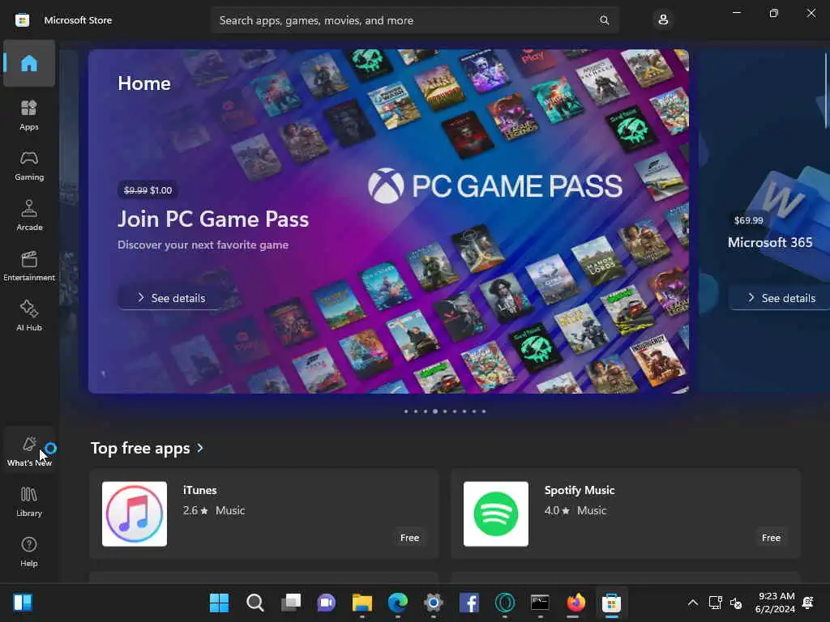Select the first carousel page dot
Screen dimensions: 830x622
pyautogui.click(x=406, y=411)
